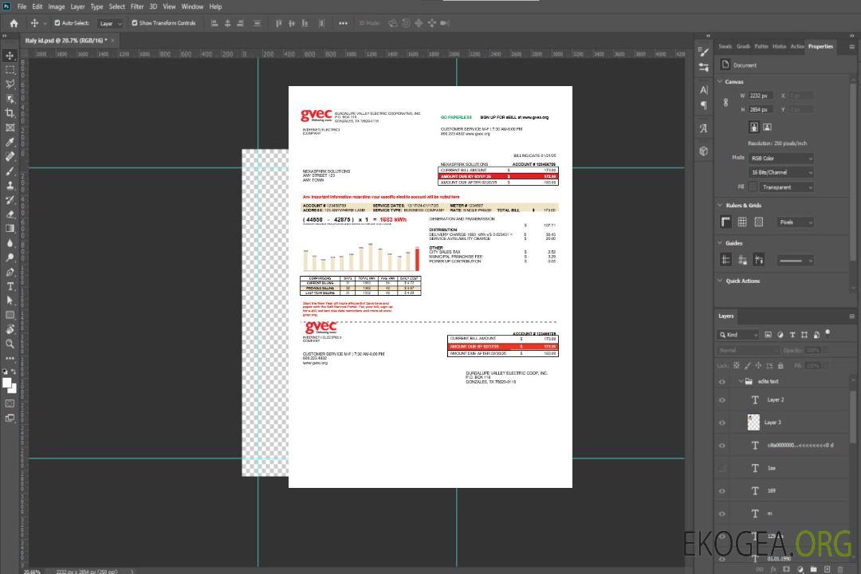Switch to the Actions panel tab
The image size is (861, 574).
pyautogui.click(x=796, y=46)
